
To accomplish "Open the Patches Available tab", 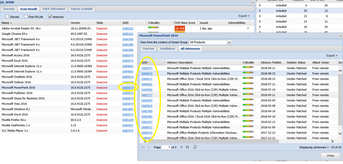I will (x=82, y=9).
